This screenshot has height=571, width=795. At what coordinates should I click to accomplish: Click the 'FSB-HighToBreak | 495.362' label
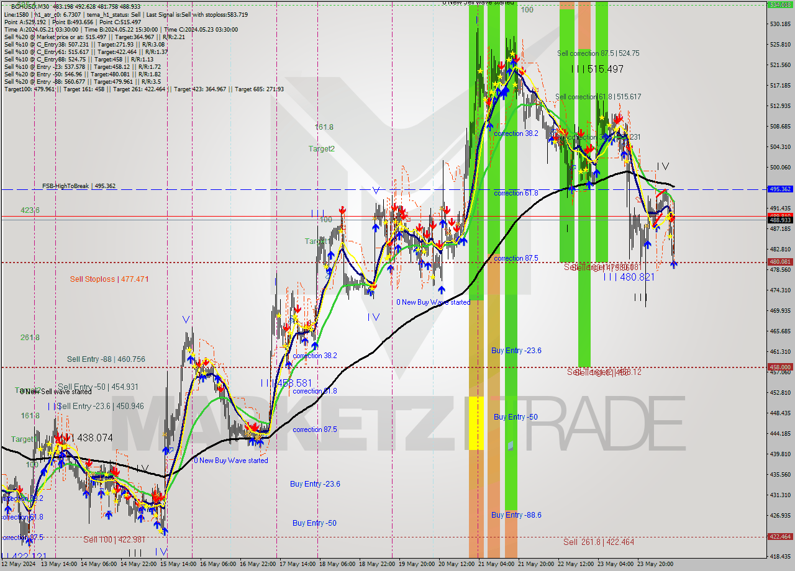[79, 186]
